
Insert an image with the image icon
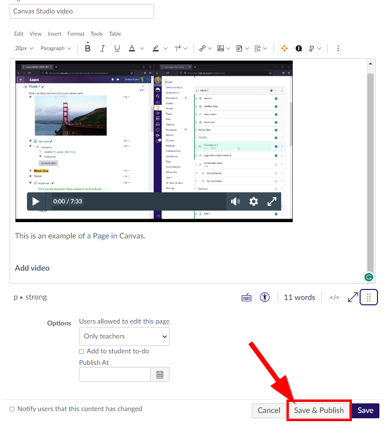[x=220, y=48]
